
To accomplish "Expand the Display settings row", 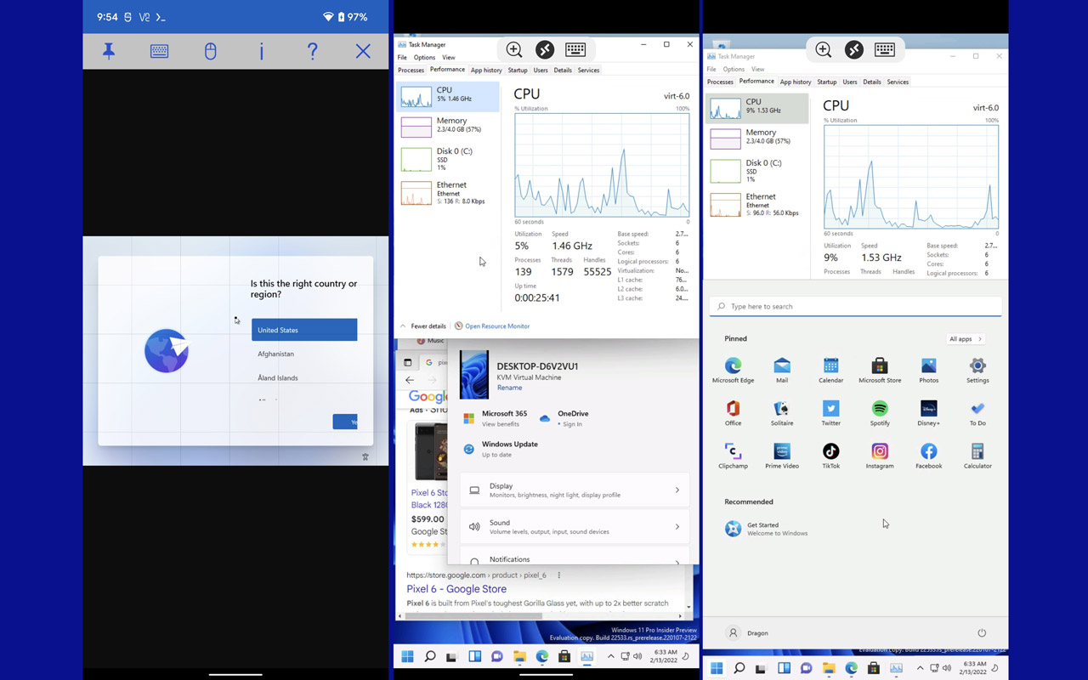I will pyautogui.click(x=575, y=490).
